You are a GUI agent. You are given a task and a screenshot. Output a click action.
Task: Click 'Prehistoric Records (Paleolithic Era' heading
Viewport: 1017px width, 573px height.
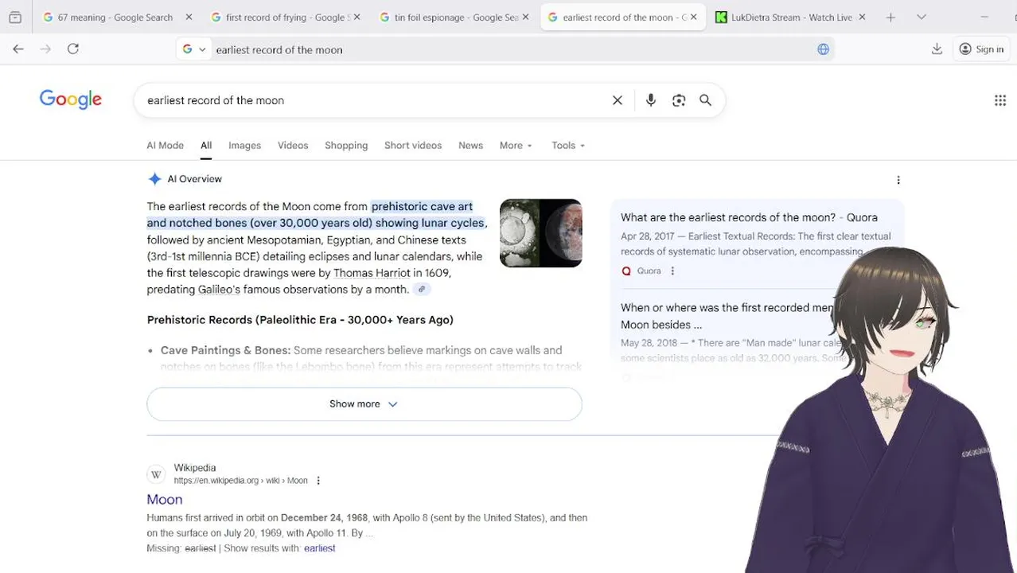[300, 320]
